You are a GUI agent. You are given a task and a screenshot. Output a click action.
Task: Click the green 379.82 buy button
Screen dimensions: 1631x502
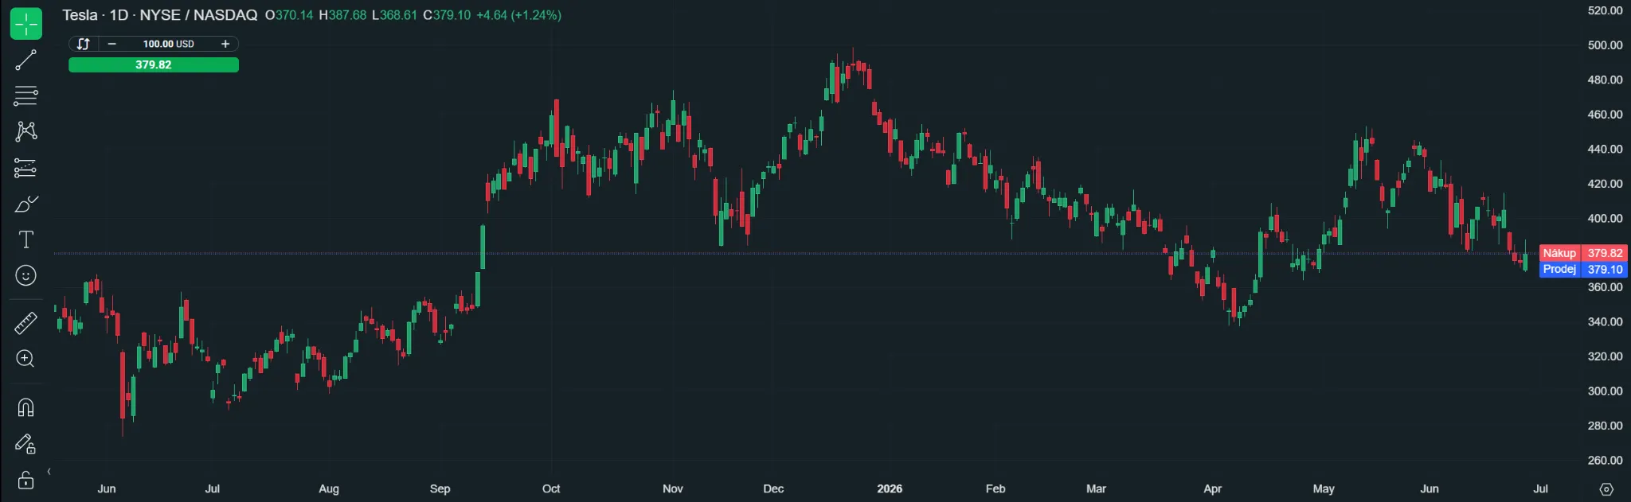pyautogui.click(x=154, y=64)
